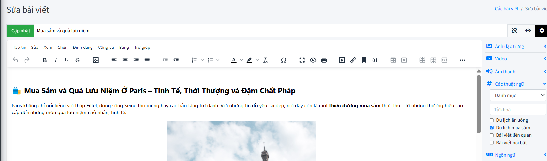Image resolution: width=547 pixels, height=161 pixels.
Task: Click the Cập nhật button
Action: tap(21, 31)
